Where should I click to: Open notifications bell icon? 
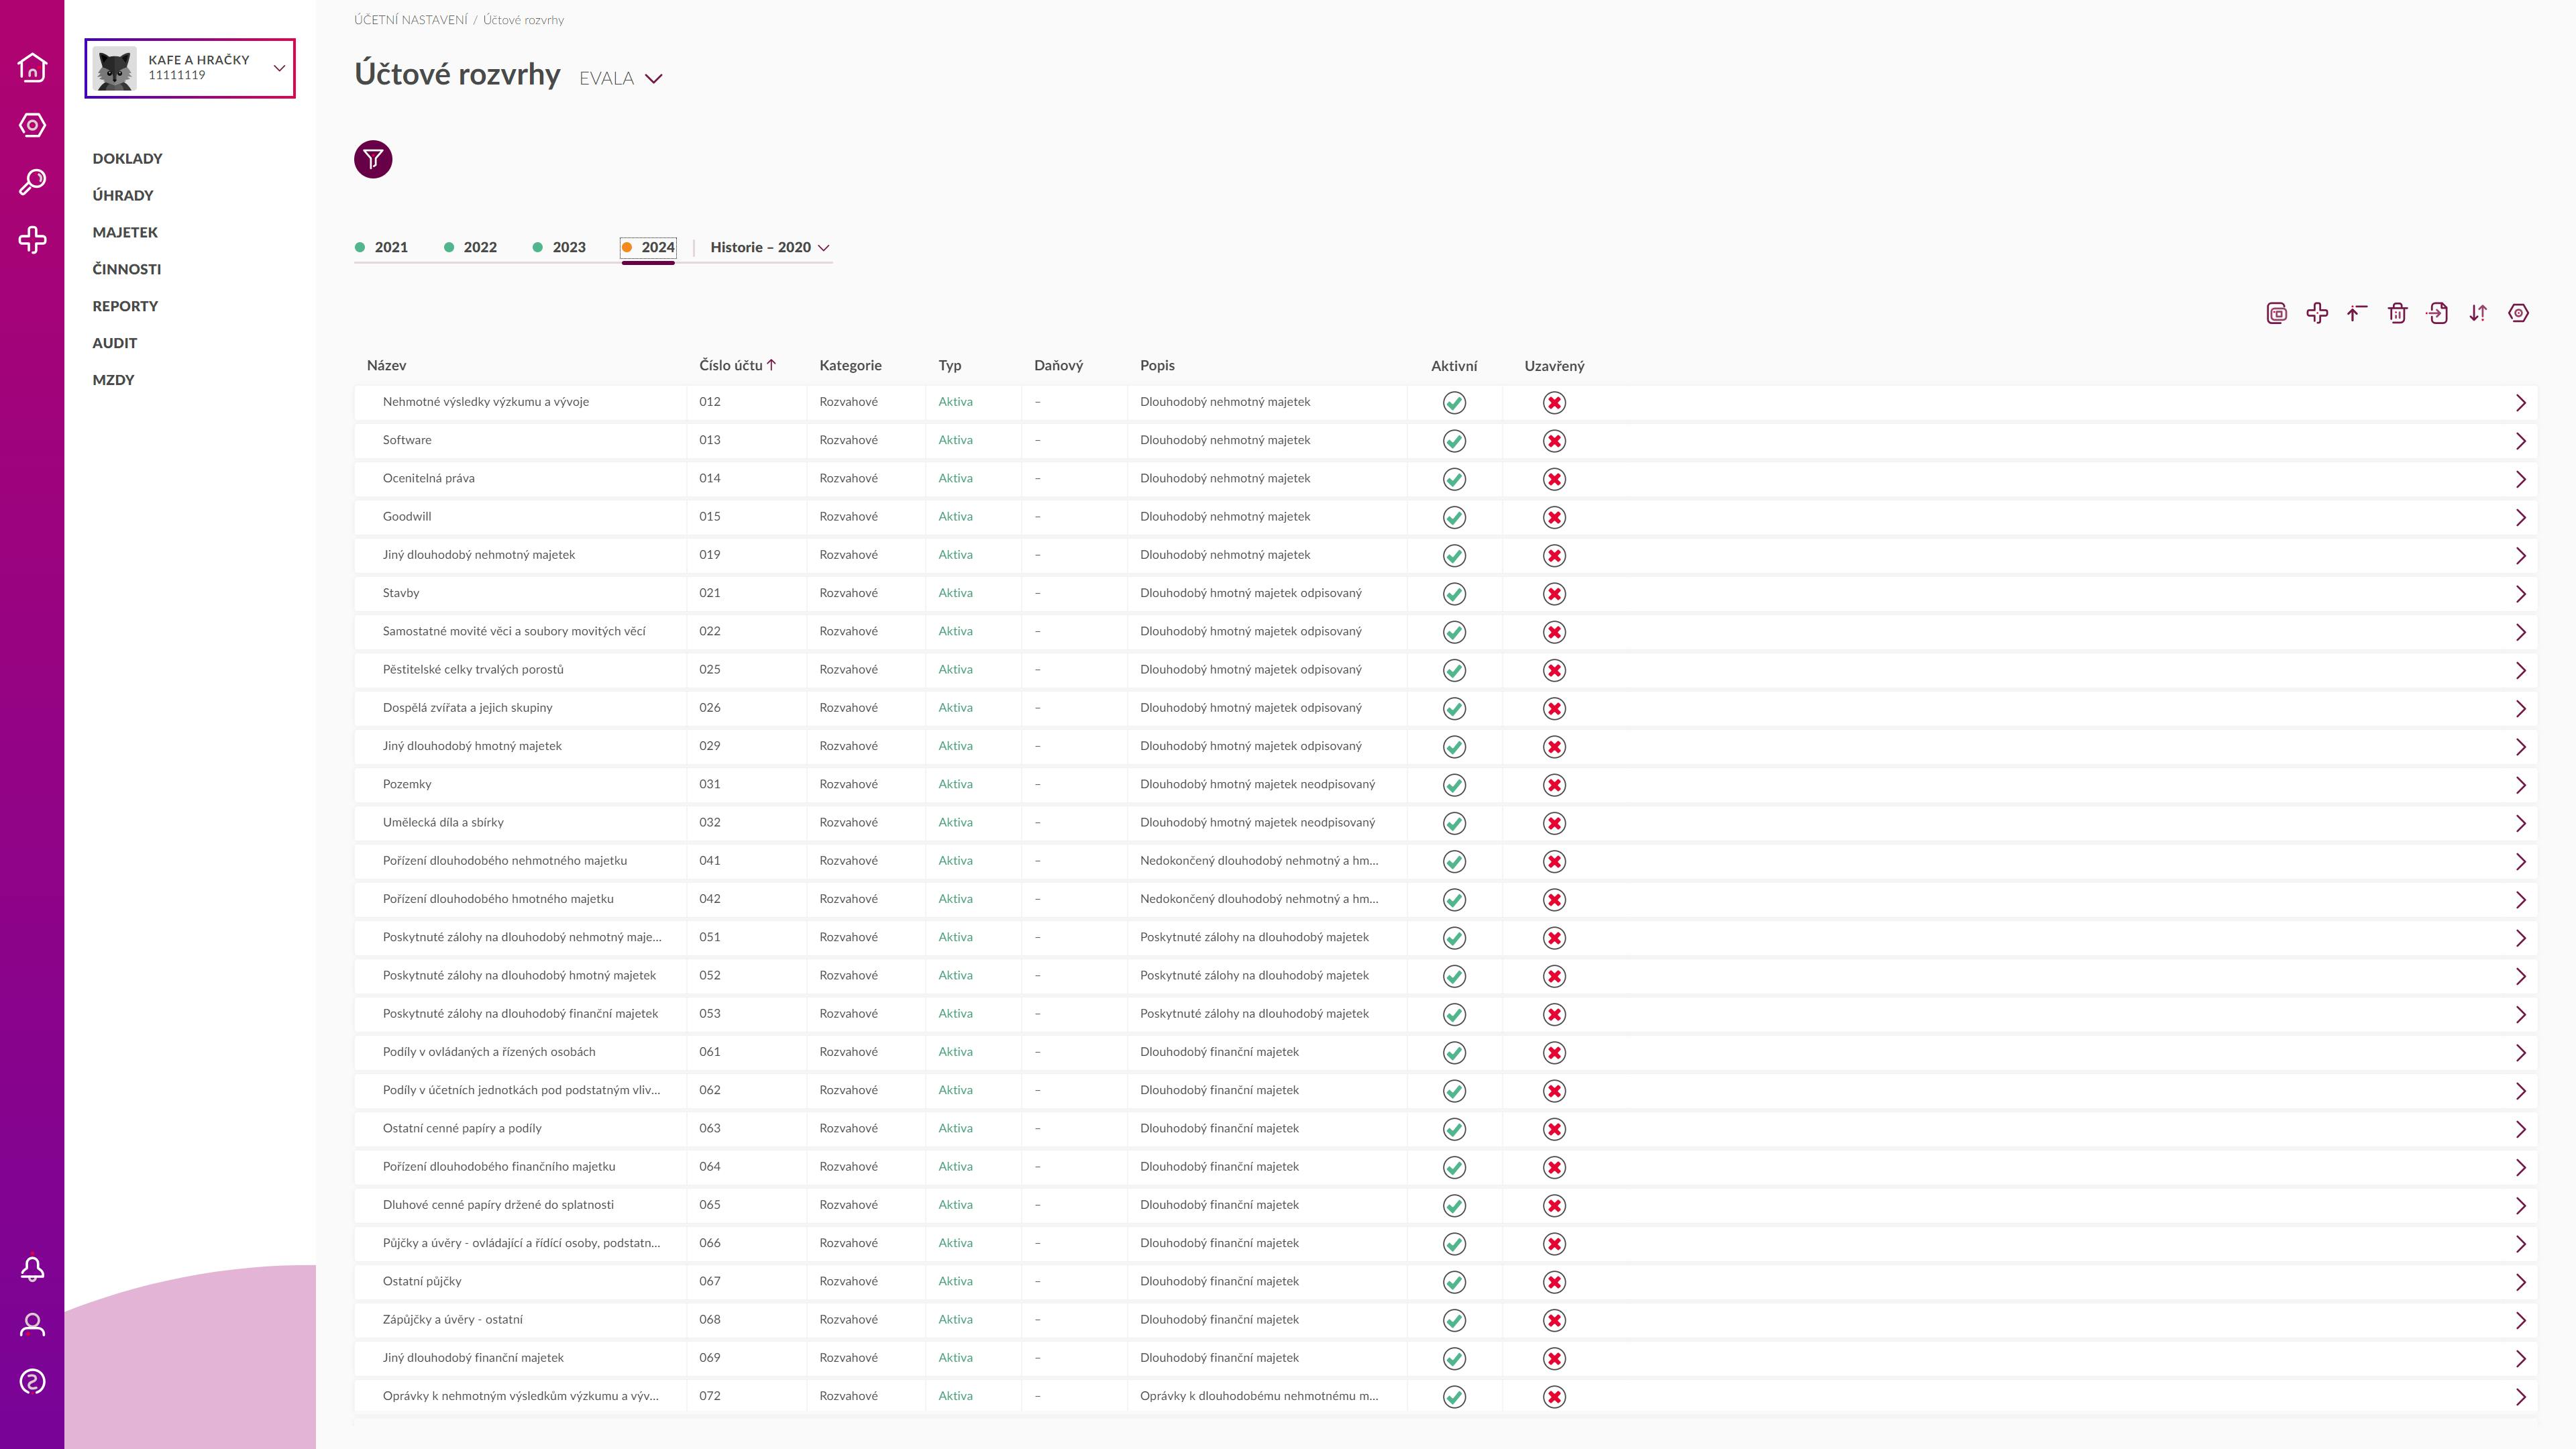32,1268
